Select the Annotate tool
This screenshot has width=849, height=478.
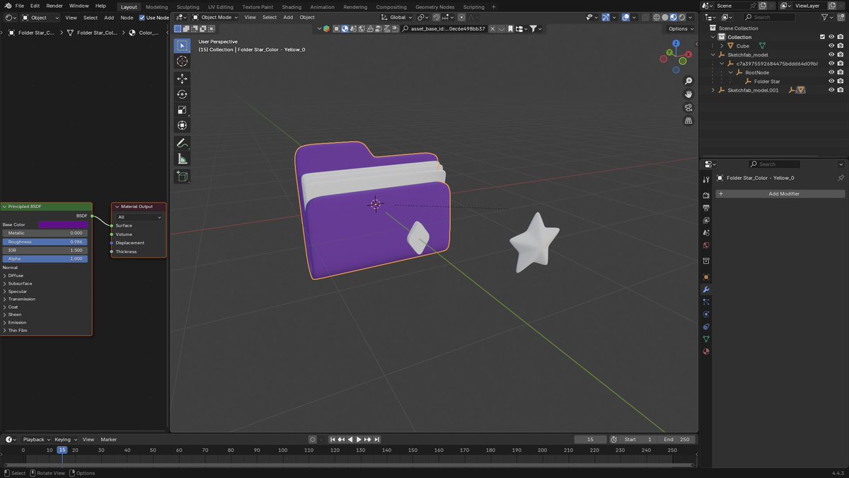click(182, 143)
